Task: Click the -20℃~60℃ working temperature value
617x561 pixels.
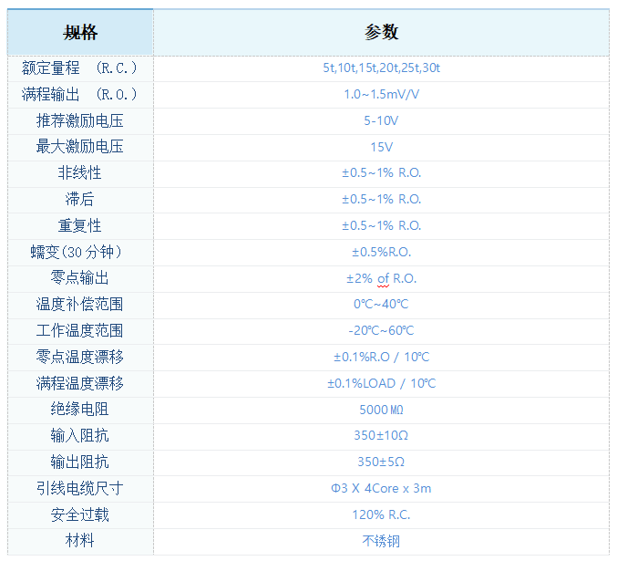Action: pyautogui.click(x=381, y=331)
